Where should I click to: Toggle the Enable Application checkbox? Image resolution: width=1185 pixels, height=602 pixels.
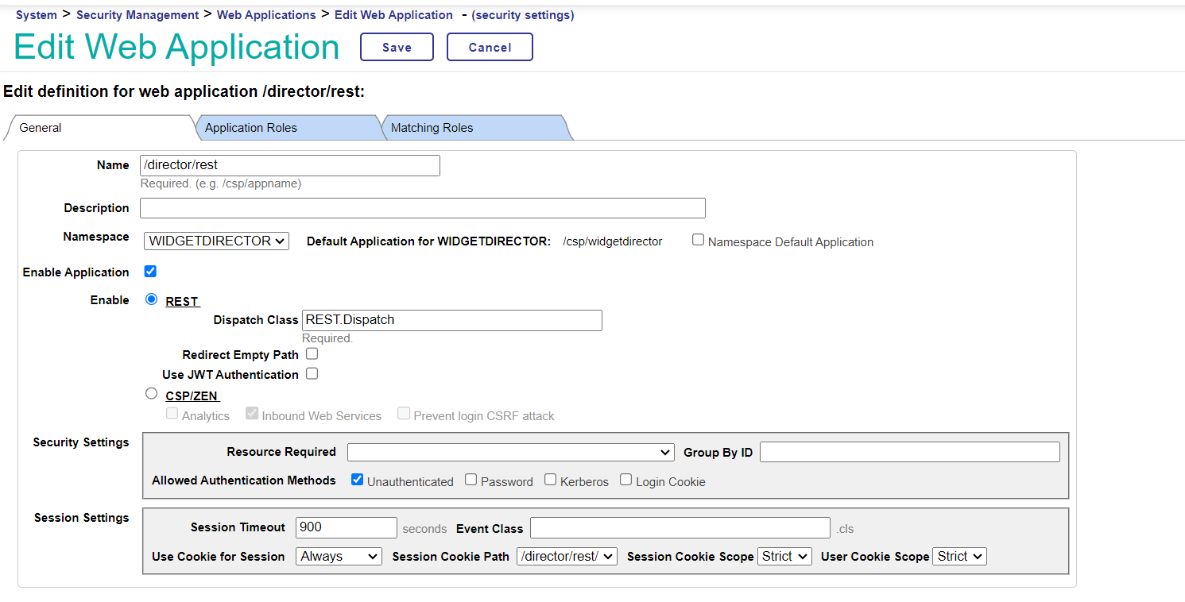150,272
